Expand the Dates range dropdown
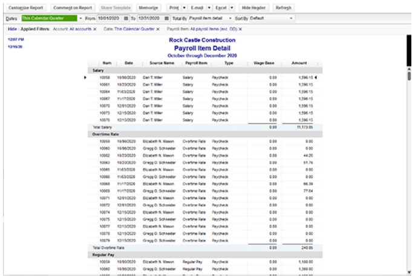 [x=80, y=18]
